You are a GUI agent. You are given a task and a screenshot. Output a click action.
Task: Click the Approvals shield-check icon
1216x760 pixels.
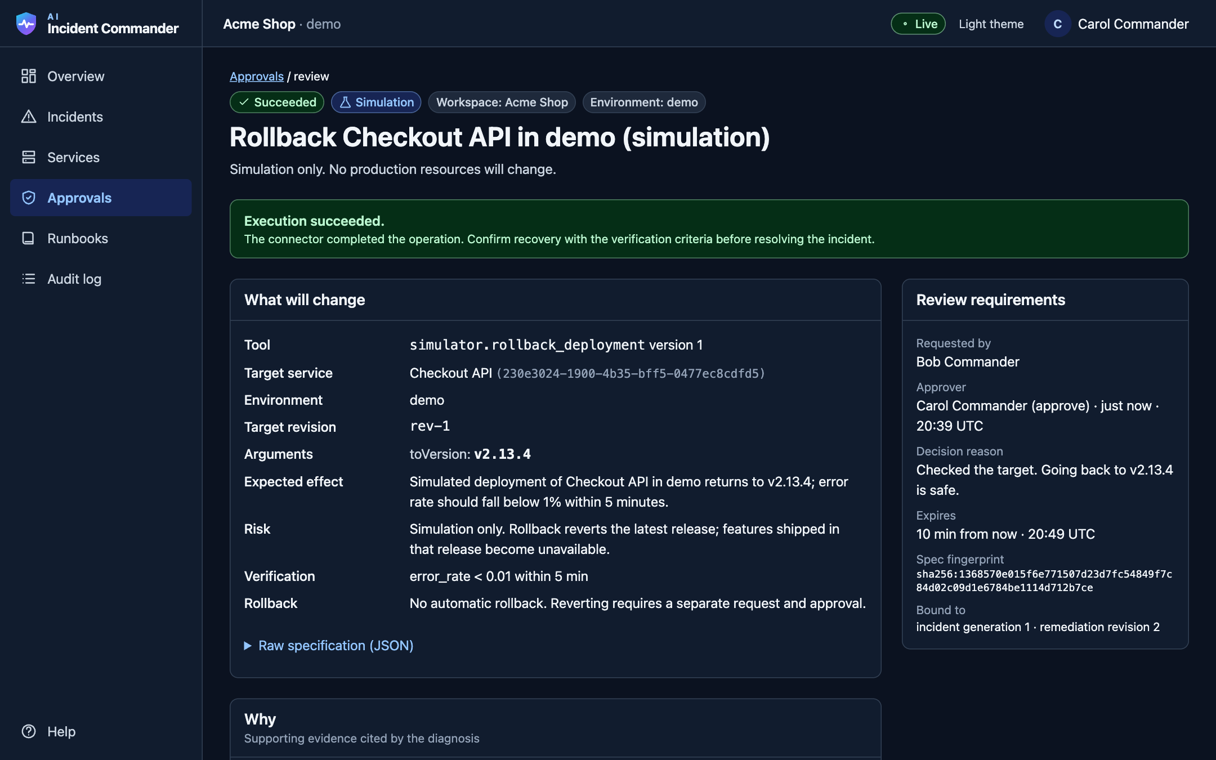point(29,198)
